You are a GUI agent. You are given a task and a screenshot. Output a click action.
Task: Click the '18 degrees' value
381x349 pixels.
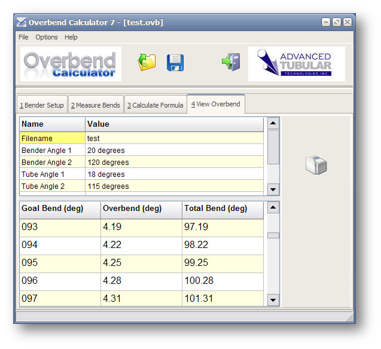(x=174, y=174)
